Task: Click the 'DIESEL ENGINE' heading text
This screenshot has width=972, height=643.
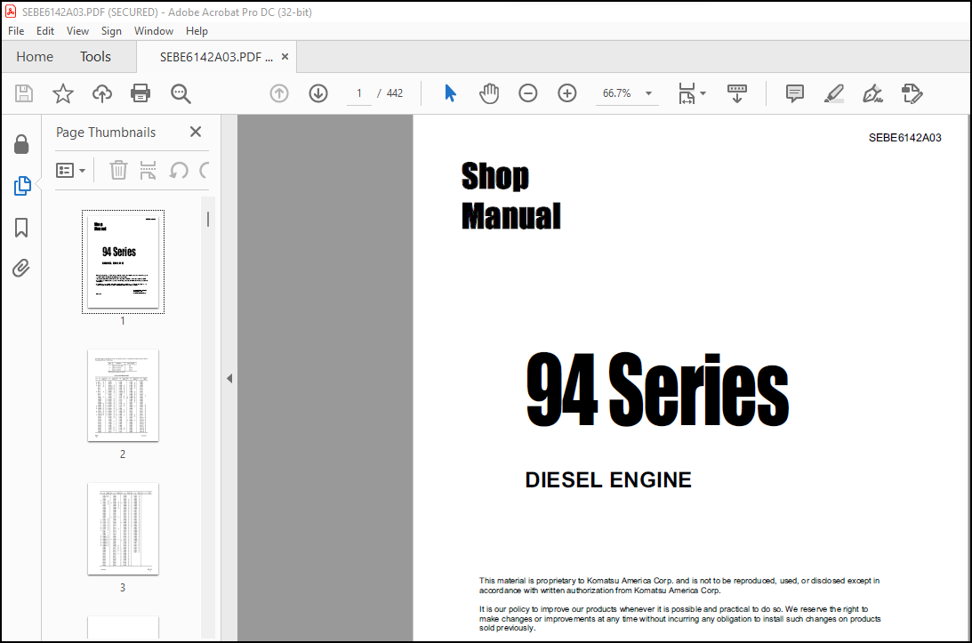Action: pos(608,480)
